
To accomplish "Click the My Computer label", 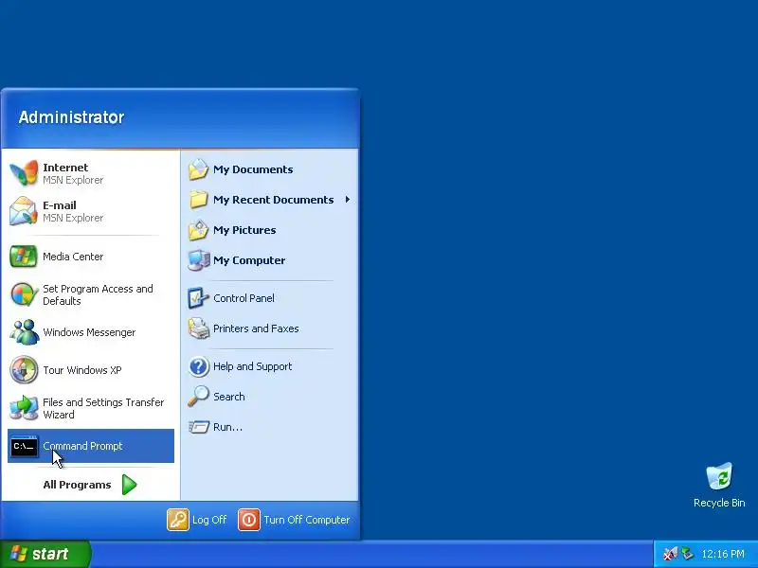I will tap(249, 260).
